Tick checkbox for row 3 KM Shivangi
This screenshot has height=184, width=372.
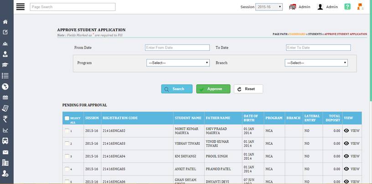pos(67,156)
